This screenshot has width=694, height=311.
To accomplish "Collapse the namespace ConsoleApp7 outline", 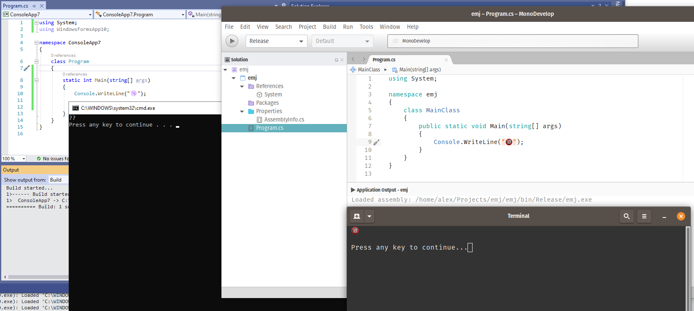I will click(36, 43).
